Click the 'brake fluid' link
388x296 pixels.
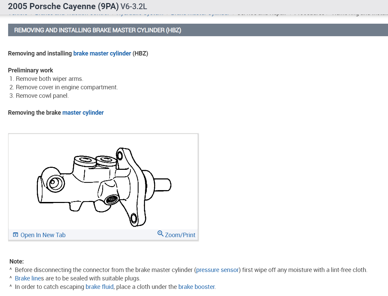(99, 287)
